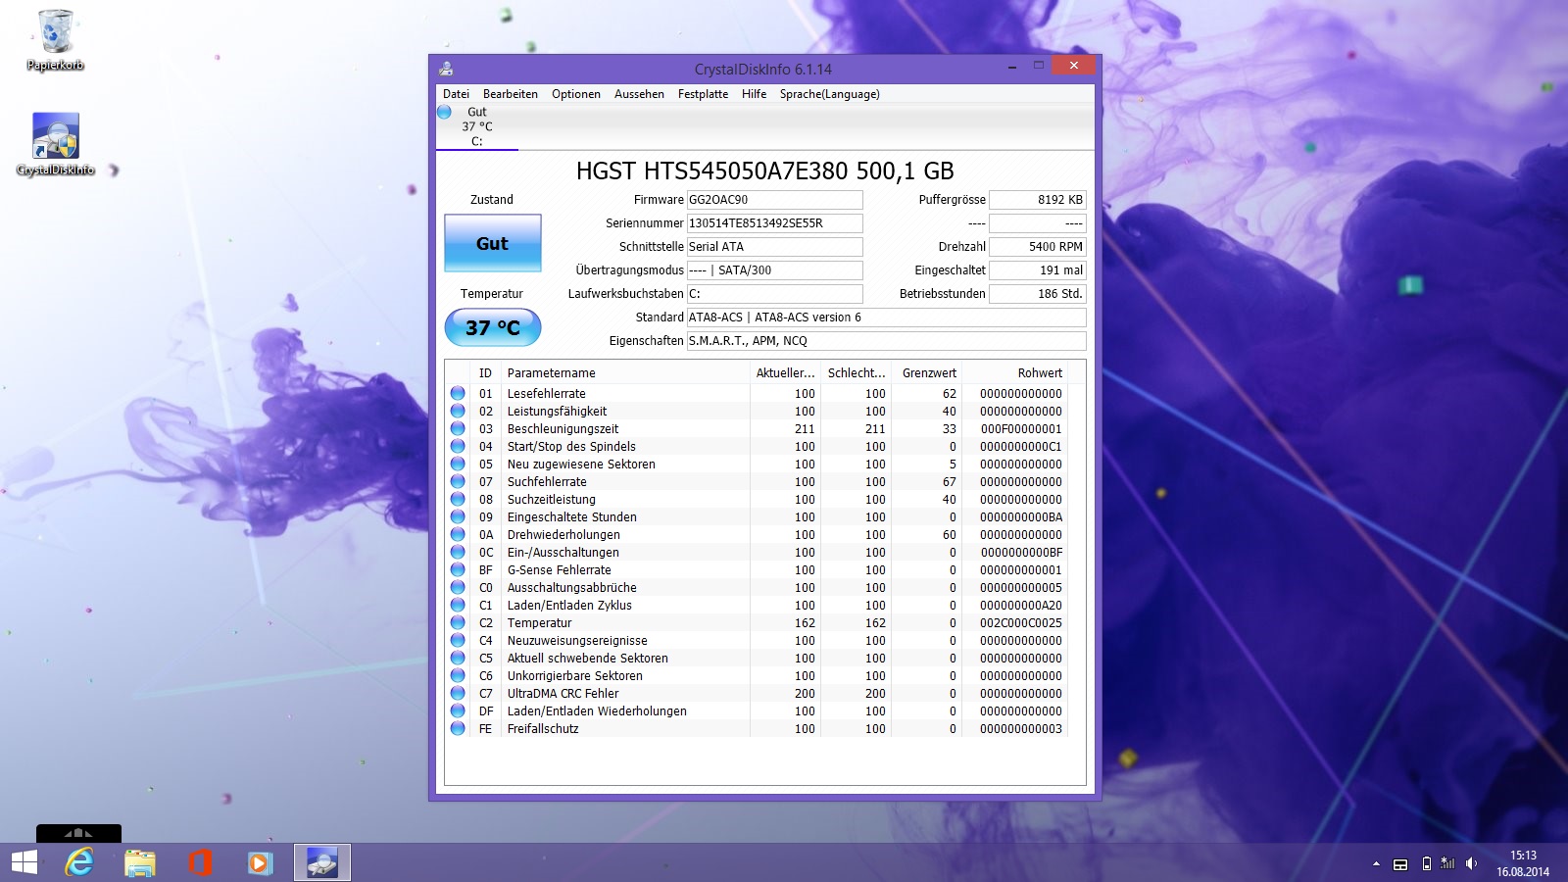
Task: Open the Bearbeiten menu
Action: coord(511,94)
